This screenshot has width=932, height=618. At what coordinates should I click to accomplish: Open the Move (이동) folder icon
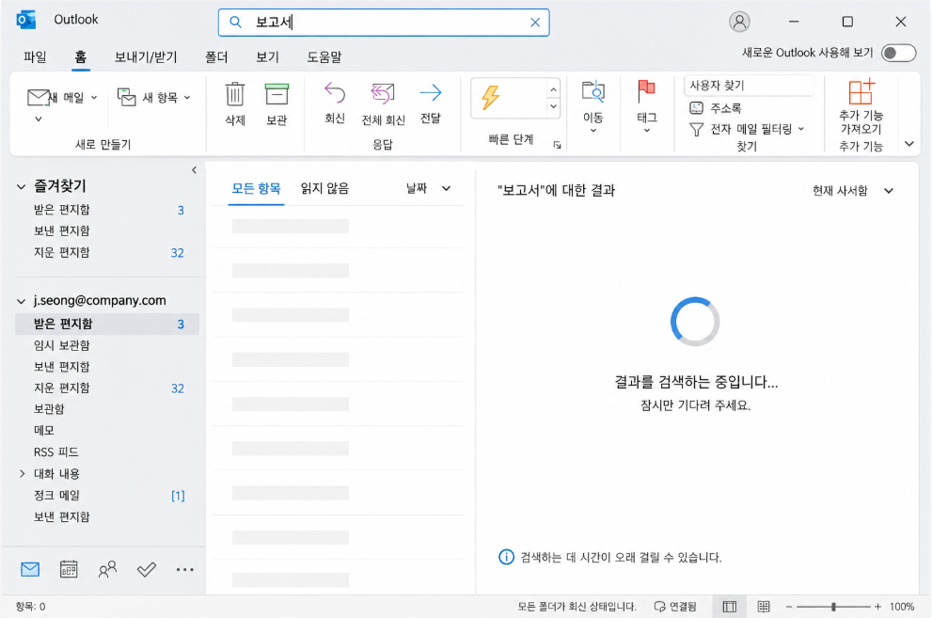point(592,92)
